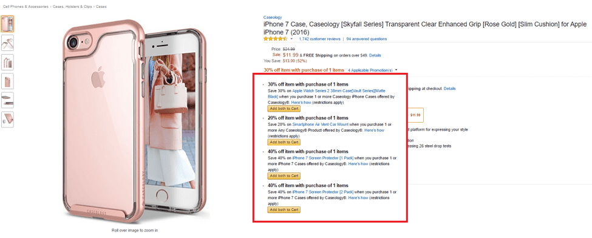Select the fifth product thumbnail image

(7, 100)
